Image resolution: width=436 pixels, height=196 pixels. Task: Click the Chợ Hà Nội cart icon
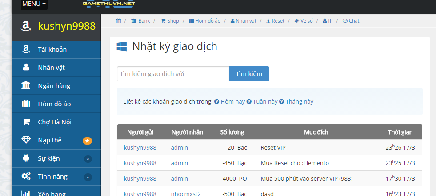click(26, 122)
